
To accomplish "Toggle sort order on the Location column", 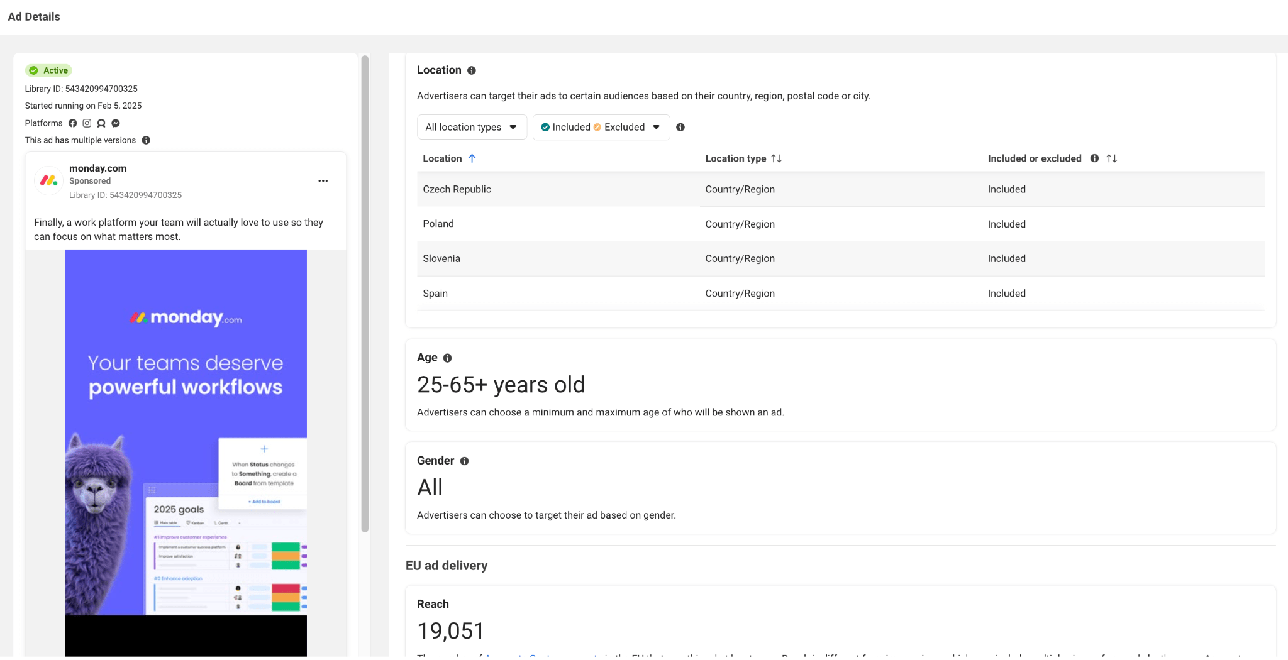I will click(x=473, y=158).
